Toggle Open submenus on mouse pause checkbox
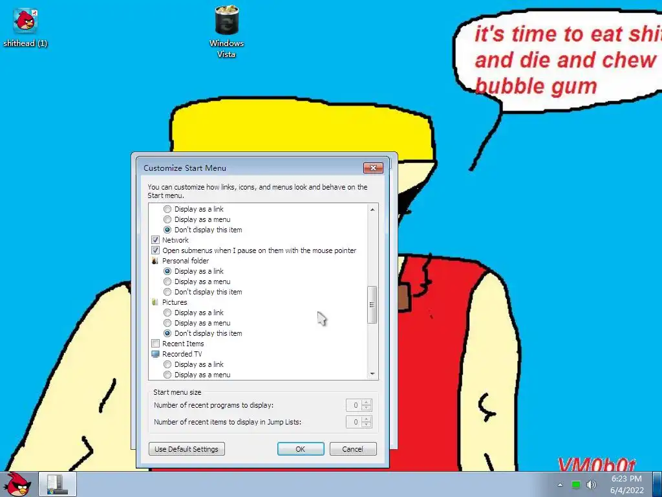This screenshot has width=662, height=497. [x=155, y=250]
